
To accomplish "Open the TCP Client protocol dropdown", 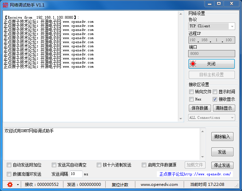I will click(x=212, y=26).
